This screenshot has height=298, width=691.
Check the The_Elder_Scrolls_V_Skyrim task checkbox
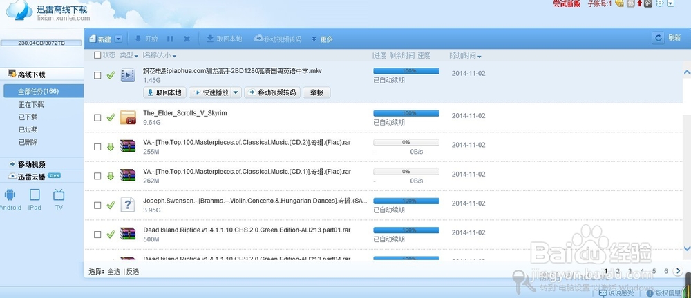click(x=97, y=117)
